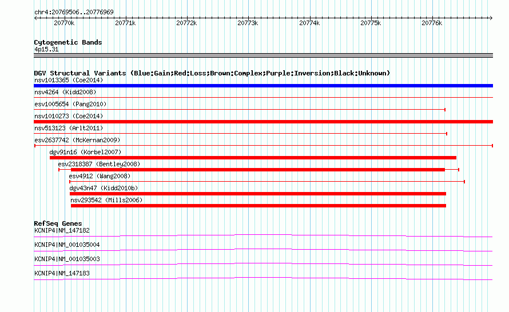Click the 20774k ruler tick label
Viewport: 509px width, 312px height.
pyautogui.click(x=309, y=23)
